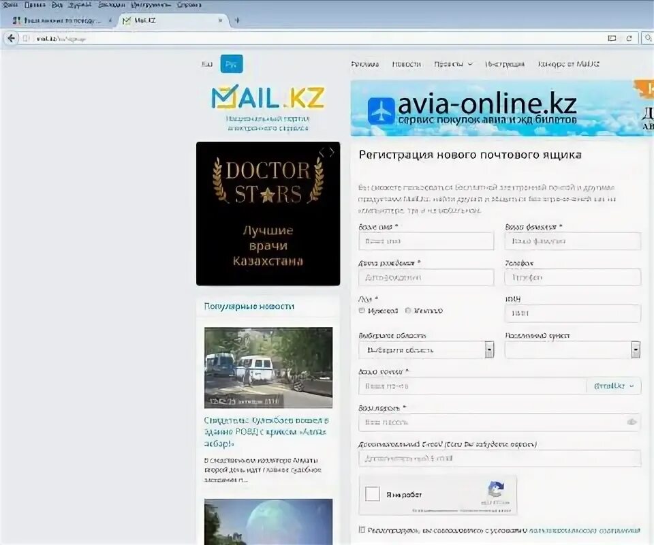Viewport: 654px width, 545px height.
Task: Click the search magnifier icon in toolbar
Action: tap(648, 38)
